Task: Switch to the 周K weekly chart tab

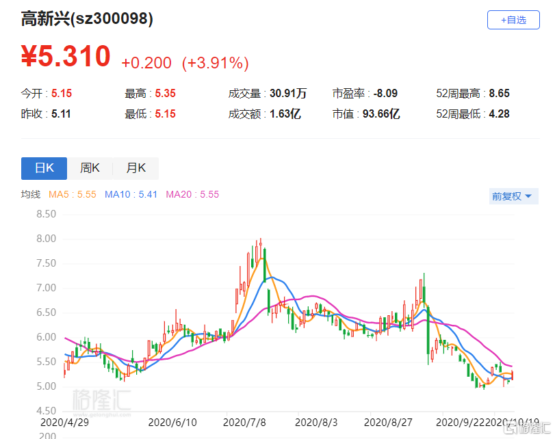Action: 90,168
